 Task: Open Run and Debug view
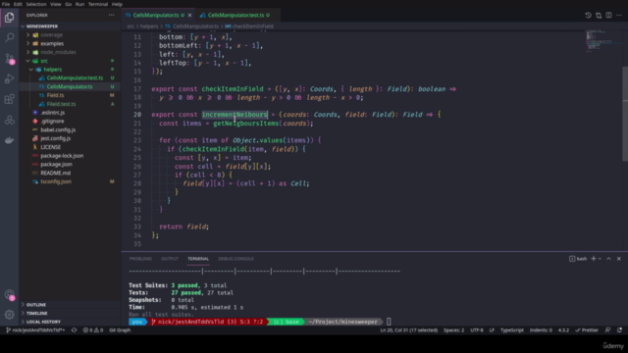(9, 78)
